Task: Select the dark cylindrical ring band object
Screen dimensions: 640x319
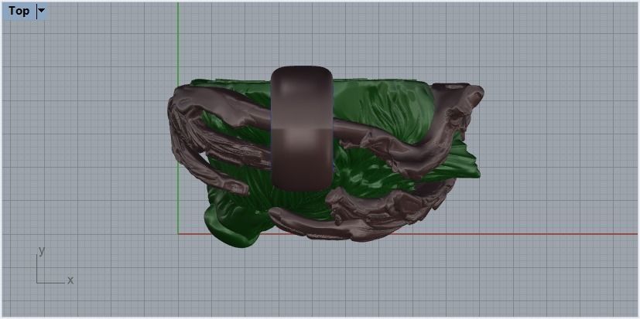Action: [302, 128]
